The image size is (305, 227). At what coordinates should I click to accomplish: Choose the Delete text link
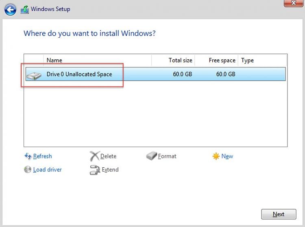click(108, 156)
